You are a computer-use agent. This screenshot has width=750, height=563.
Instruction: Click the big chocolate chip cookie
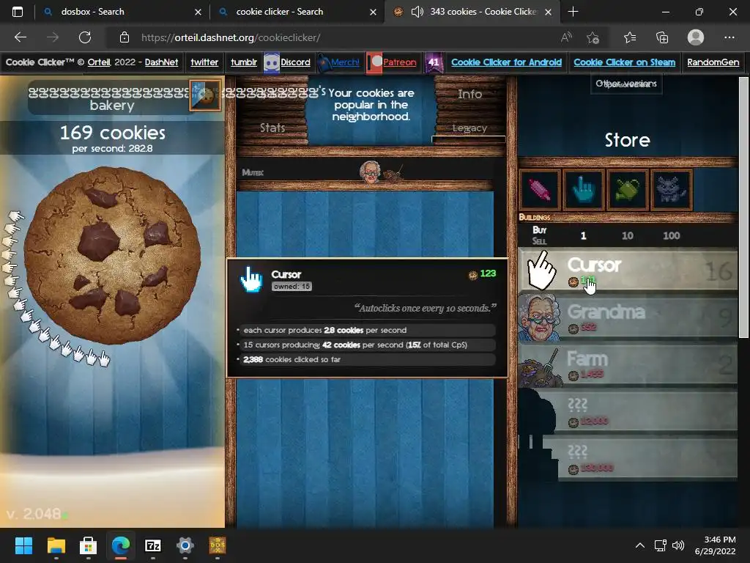click(x=112, y=254)
